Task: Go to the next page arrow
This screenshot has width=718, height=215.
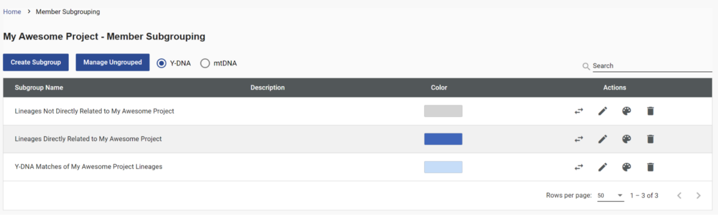Action: click(x=698, y=195)
